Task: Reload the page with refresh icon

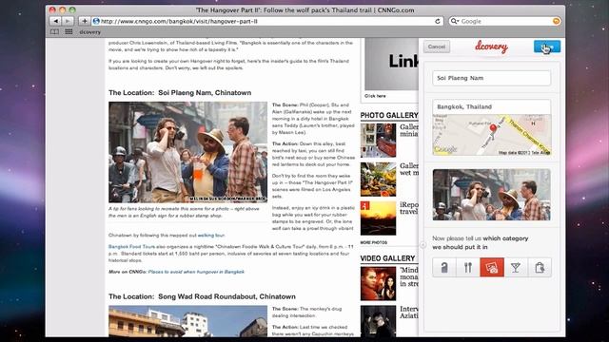Action: (438, 21)
